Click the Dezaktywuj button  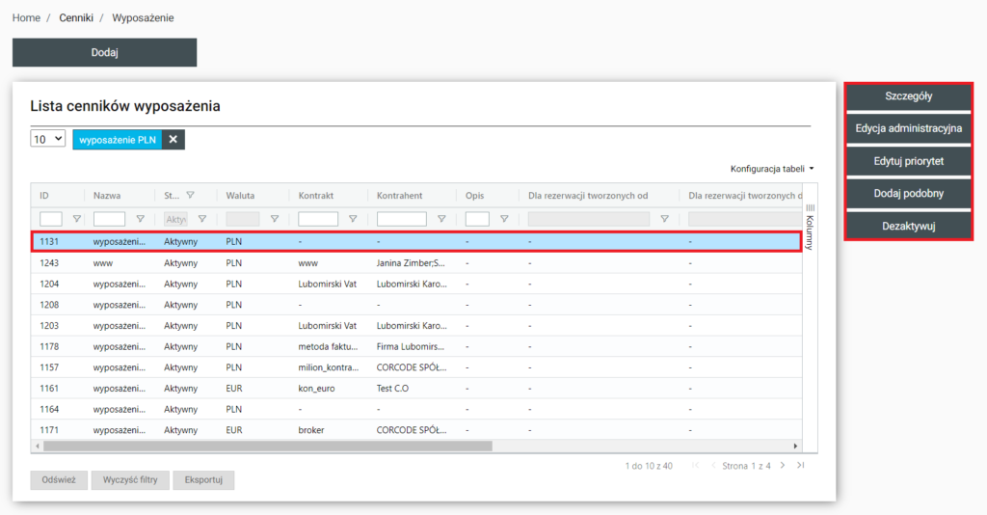(908, 226)
